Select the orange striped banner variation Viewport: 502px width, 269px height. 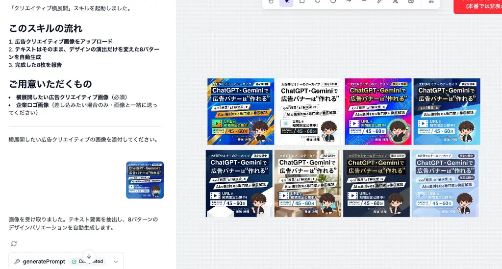pos(240,112)
